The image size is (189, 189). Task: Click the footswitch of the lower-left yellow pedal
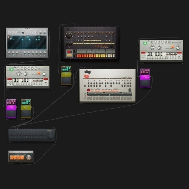[26, 114]
